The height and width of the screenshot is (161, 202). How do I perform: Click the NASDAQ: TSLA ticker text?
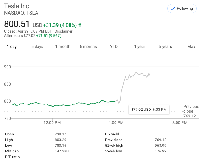pos(21,13)
